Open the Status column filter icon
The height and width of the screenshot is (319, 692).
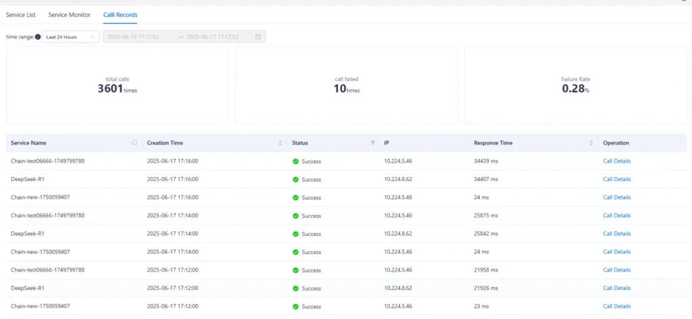(372, 143)
